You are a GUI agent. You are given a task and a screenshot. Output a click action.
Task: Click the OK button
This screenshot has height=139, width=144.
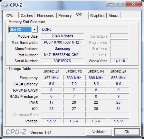(x=127, y=132)
